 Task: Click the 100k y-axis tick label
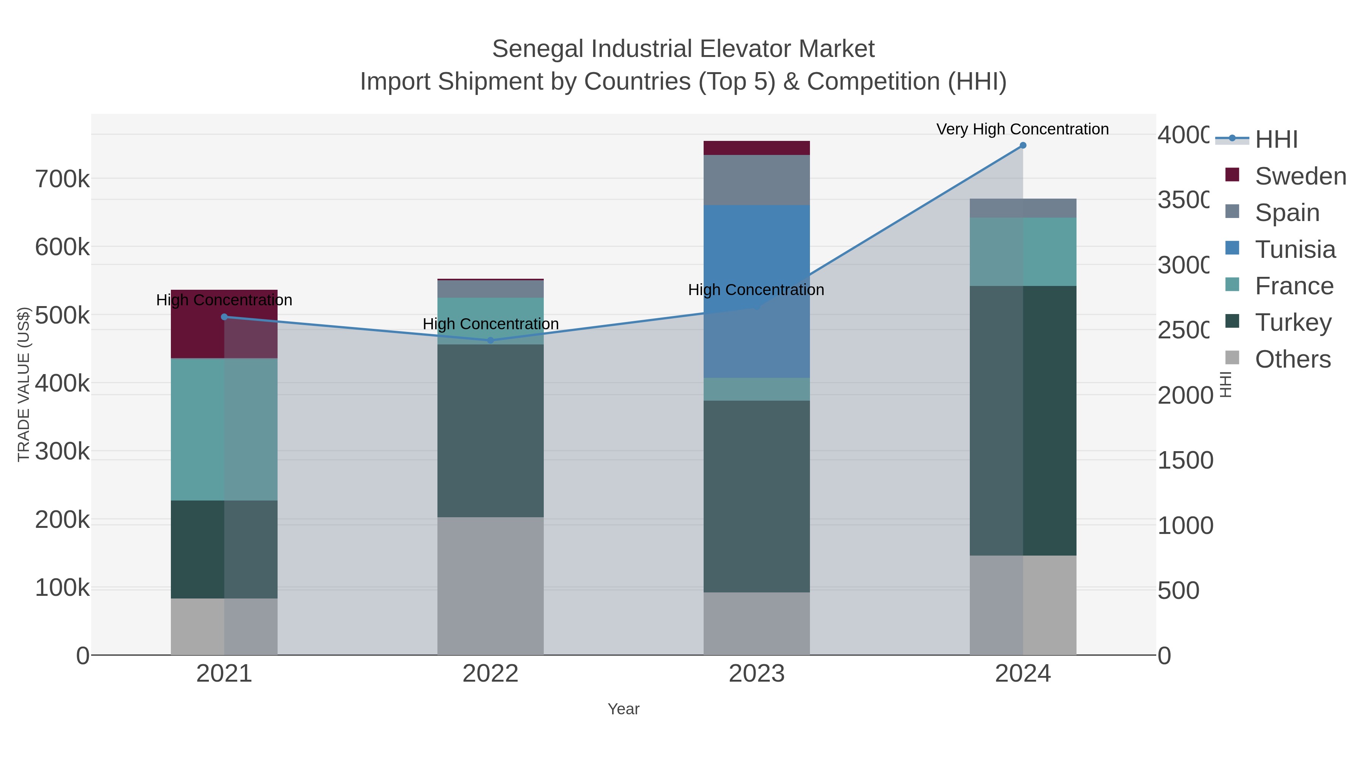[63, 588]
